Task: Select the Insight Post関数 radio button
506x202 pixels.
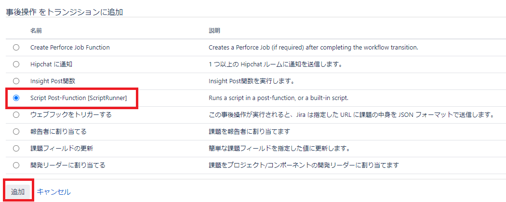Action: pos(16,81)
